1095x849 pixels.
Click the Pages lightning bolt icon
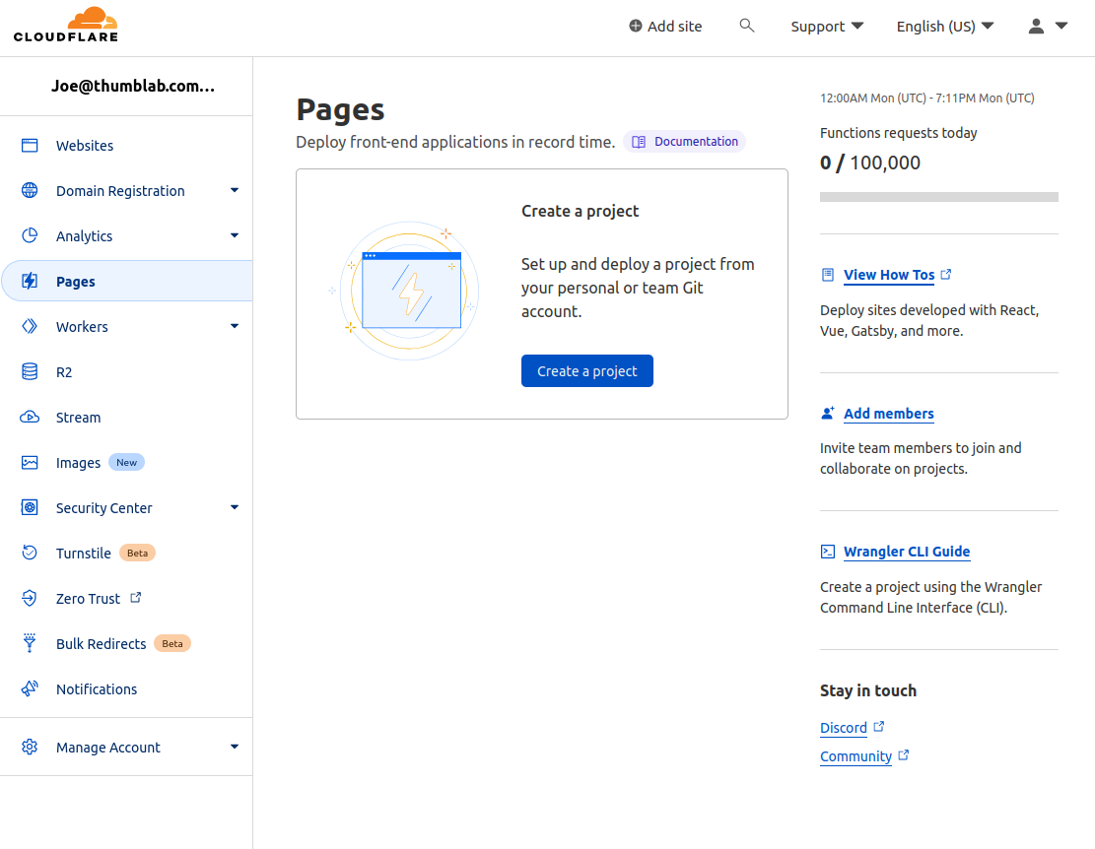[30, 281]
